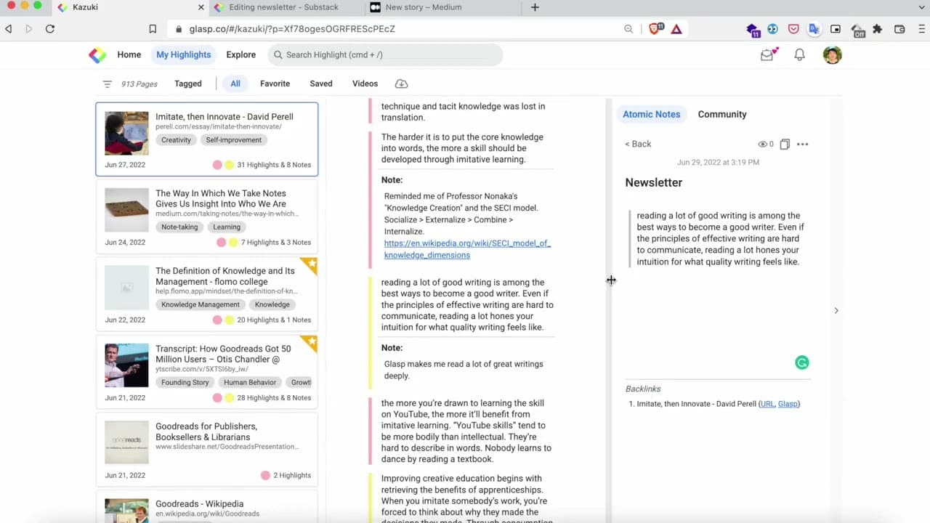Focus the Search Highlight field
Viewport: 930px width, 523px height.
[x=385, y=54]
